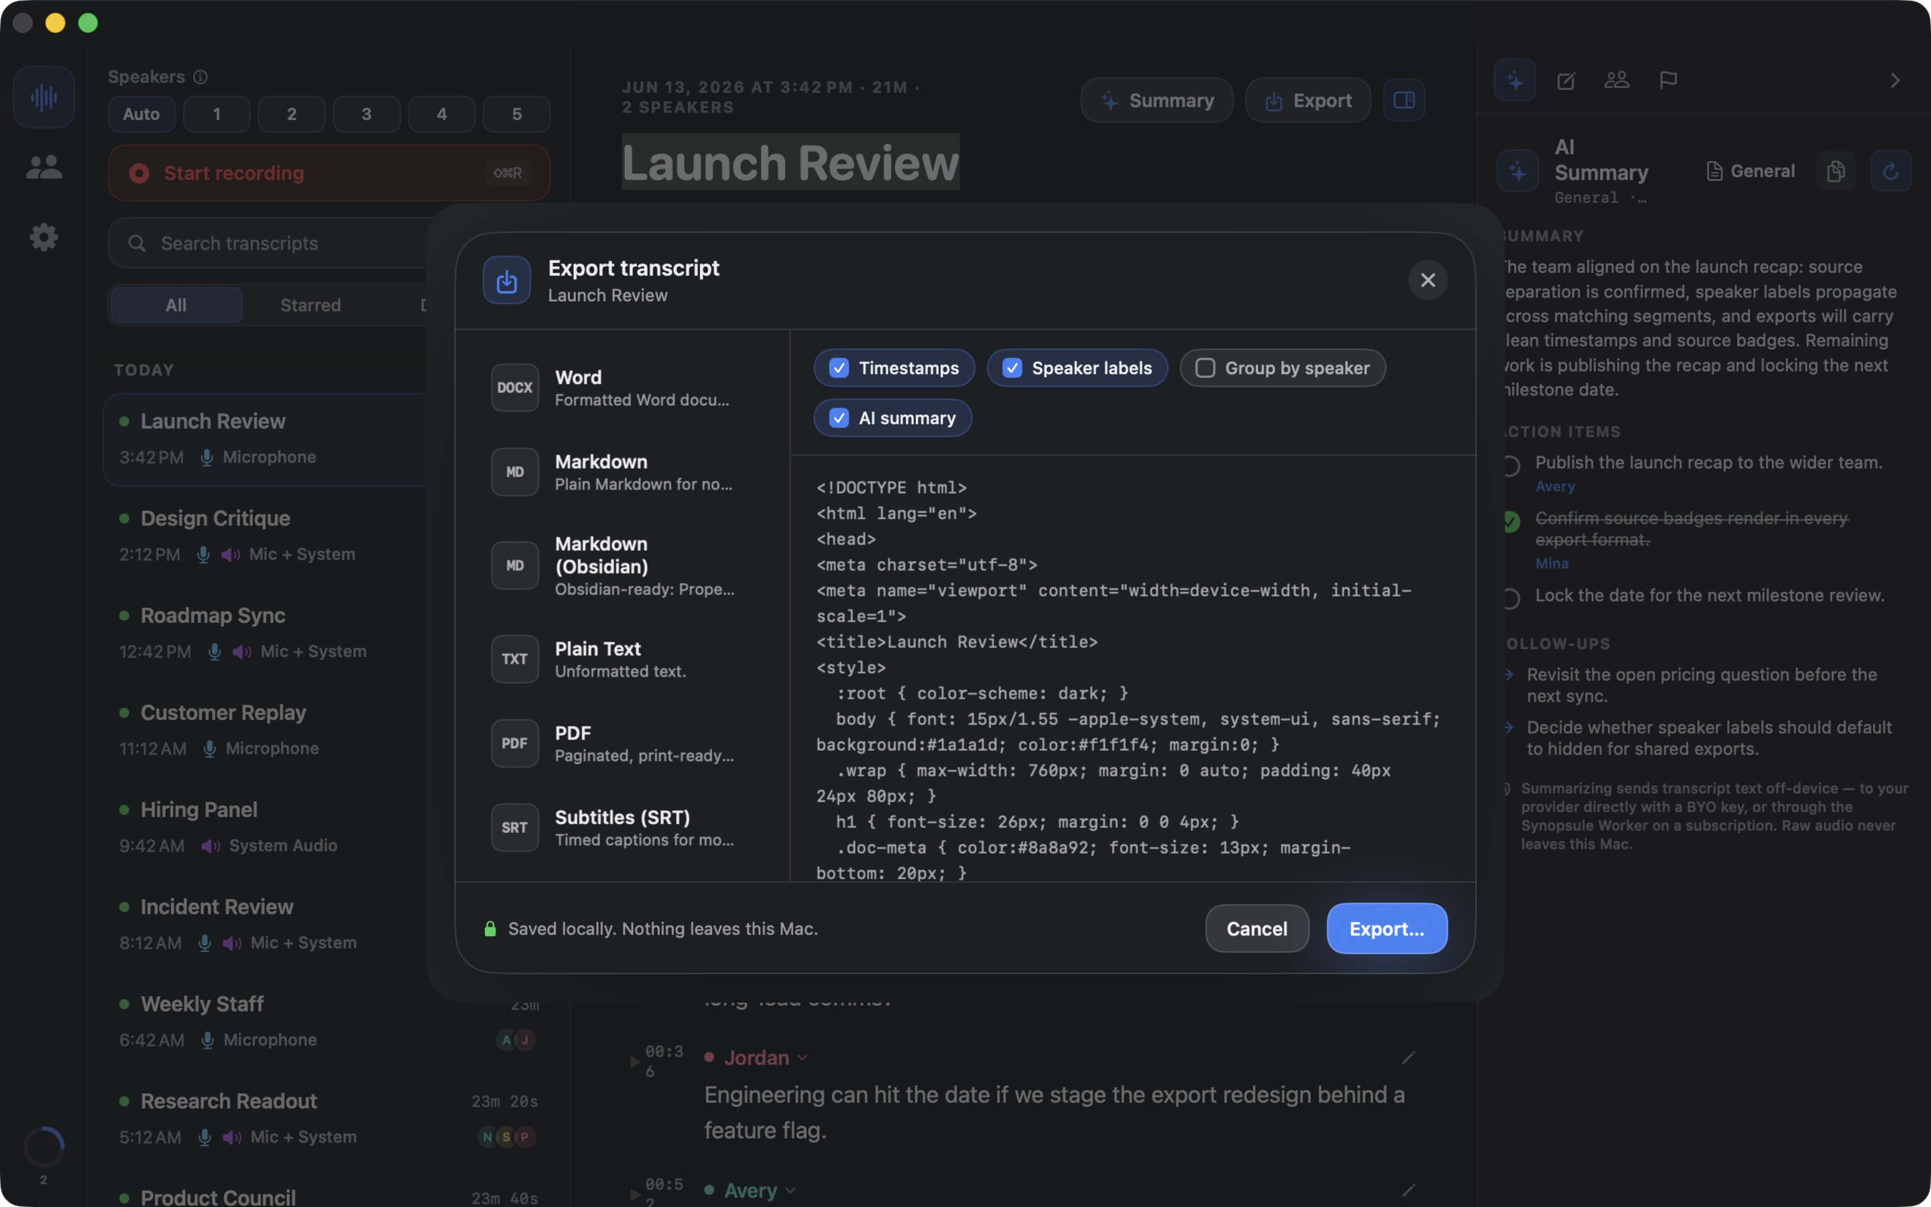The image size is (1931, 1207).
Task: Open the people icon in left sidebar
Action: coord(44,167)
